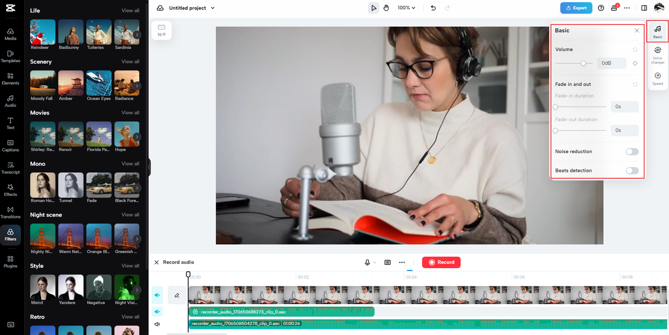
Task: Switch to the Audio sidebar tab
Action: tap(10, 101)
